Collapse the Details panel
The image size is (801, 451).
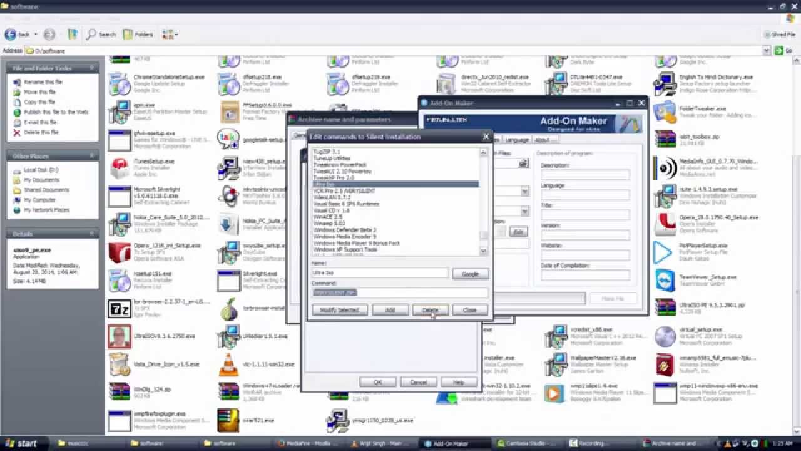[x=92, y=233]
